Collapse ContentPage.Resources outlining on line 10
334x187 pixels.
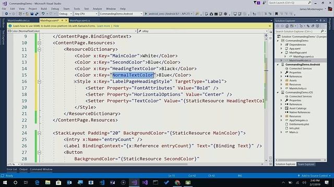click(x=40, y=43)
